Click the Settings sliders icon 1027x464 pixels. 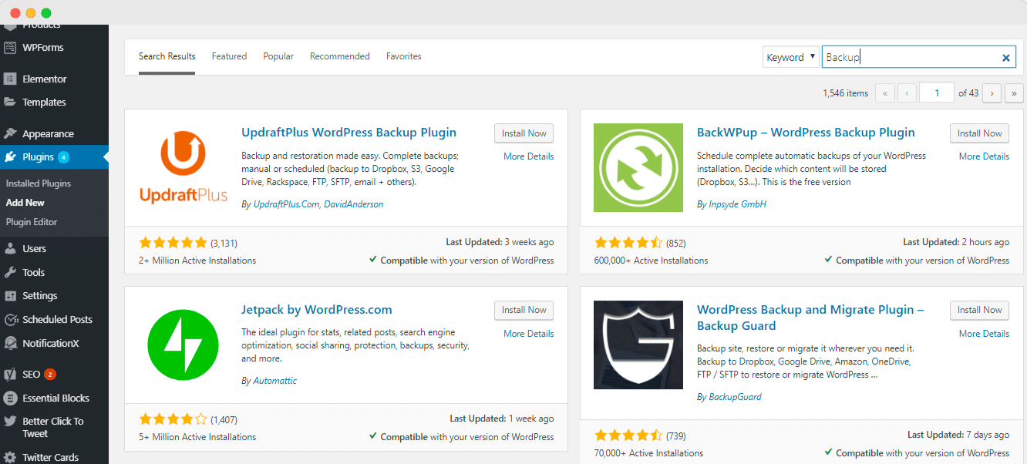click(x=10, y=296)
